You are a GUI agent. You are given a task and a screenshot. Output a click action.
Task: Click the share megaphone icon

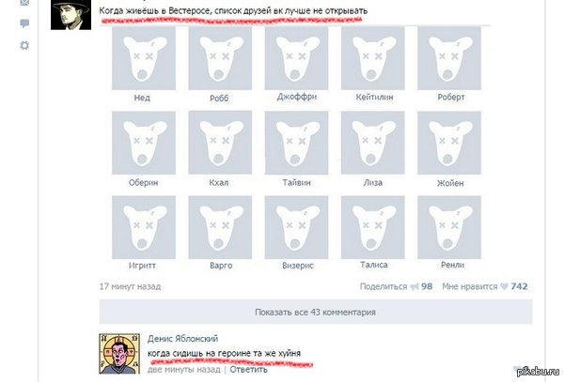tap(415, 287)
